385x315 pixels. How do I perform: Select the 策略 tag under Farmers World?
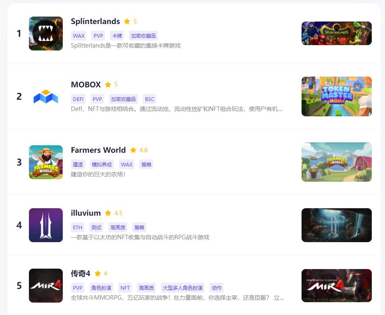tap(146, 165)
